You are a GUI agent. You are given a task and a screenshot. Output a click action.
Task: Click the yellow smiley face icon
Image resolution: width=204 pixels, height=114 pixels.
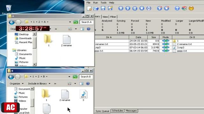pyautogui.click(x=191, y=8)
